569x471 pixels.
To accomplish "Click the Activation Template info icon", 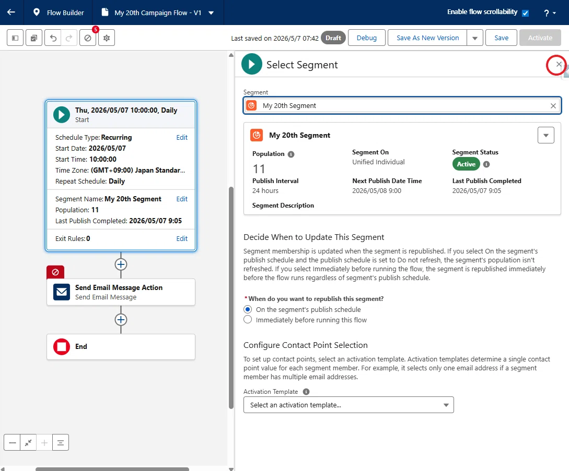I will (306, 392).
